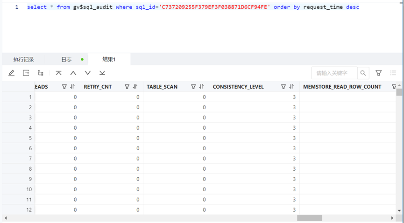Viewport: 404px width, 223px height.
Task: Click the MEMSTORE_READ_ROW_COUNT column header
Action: 342,87
